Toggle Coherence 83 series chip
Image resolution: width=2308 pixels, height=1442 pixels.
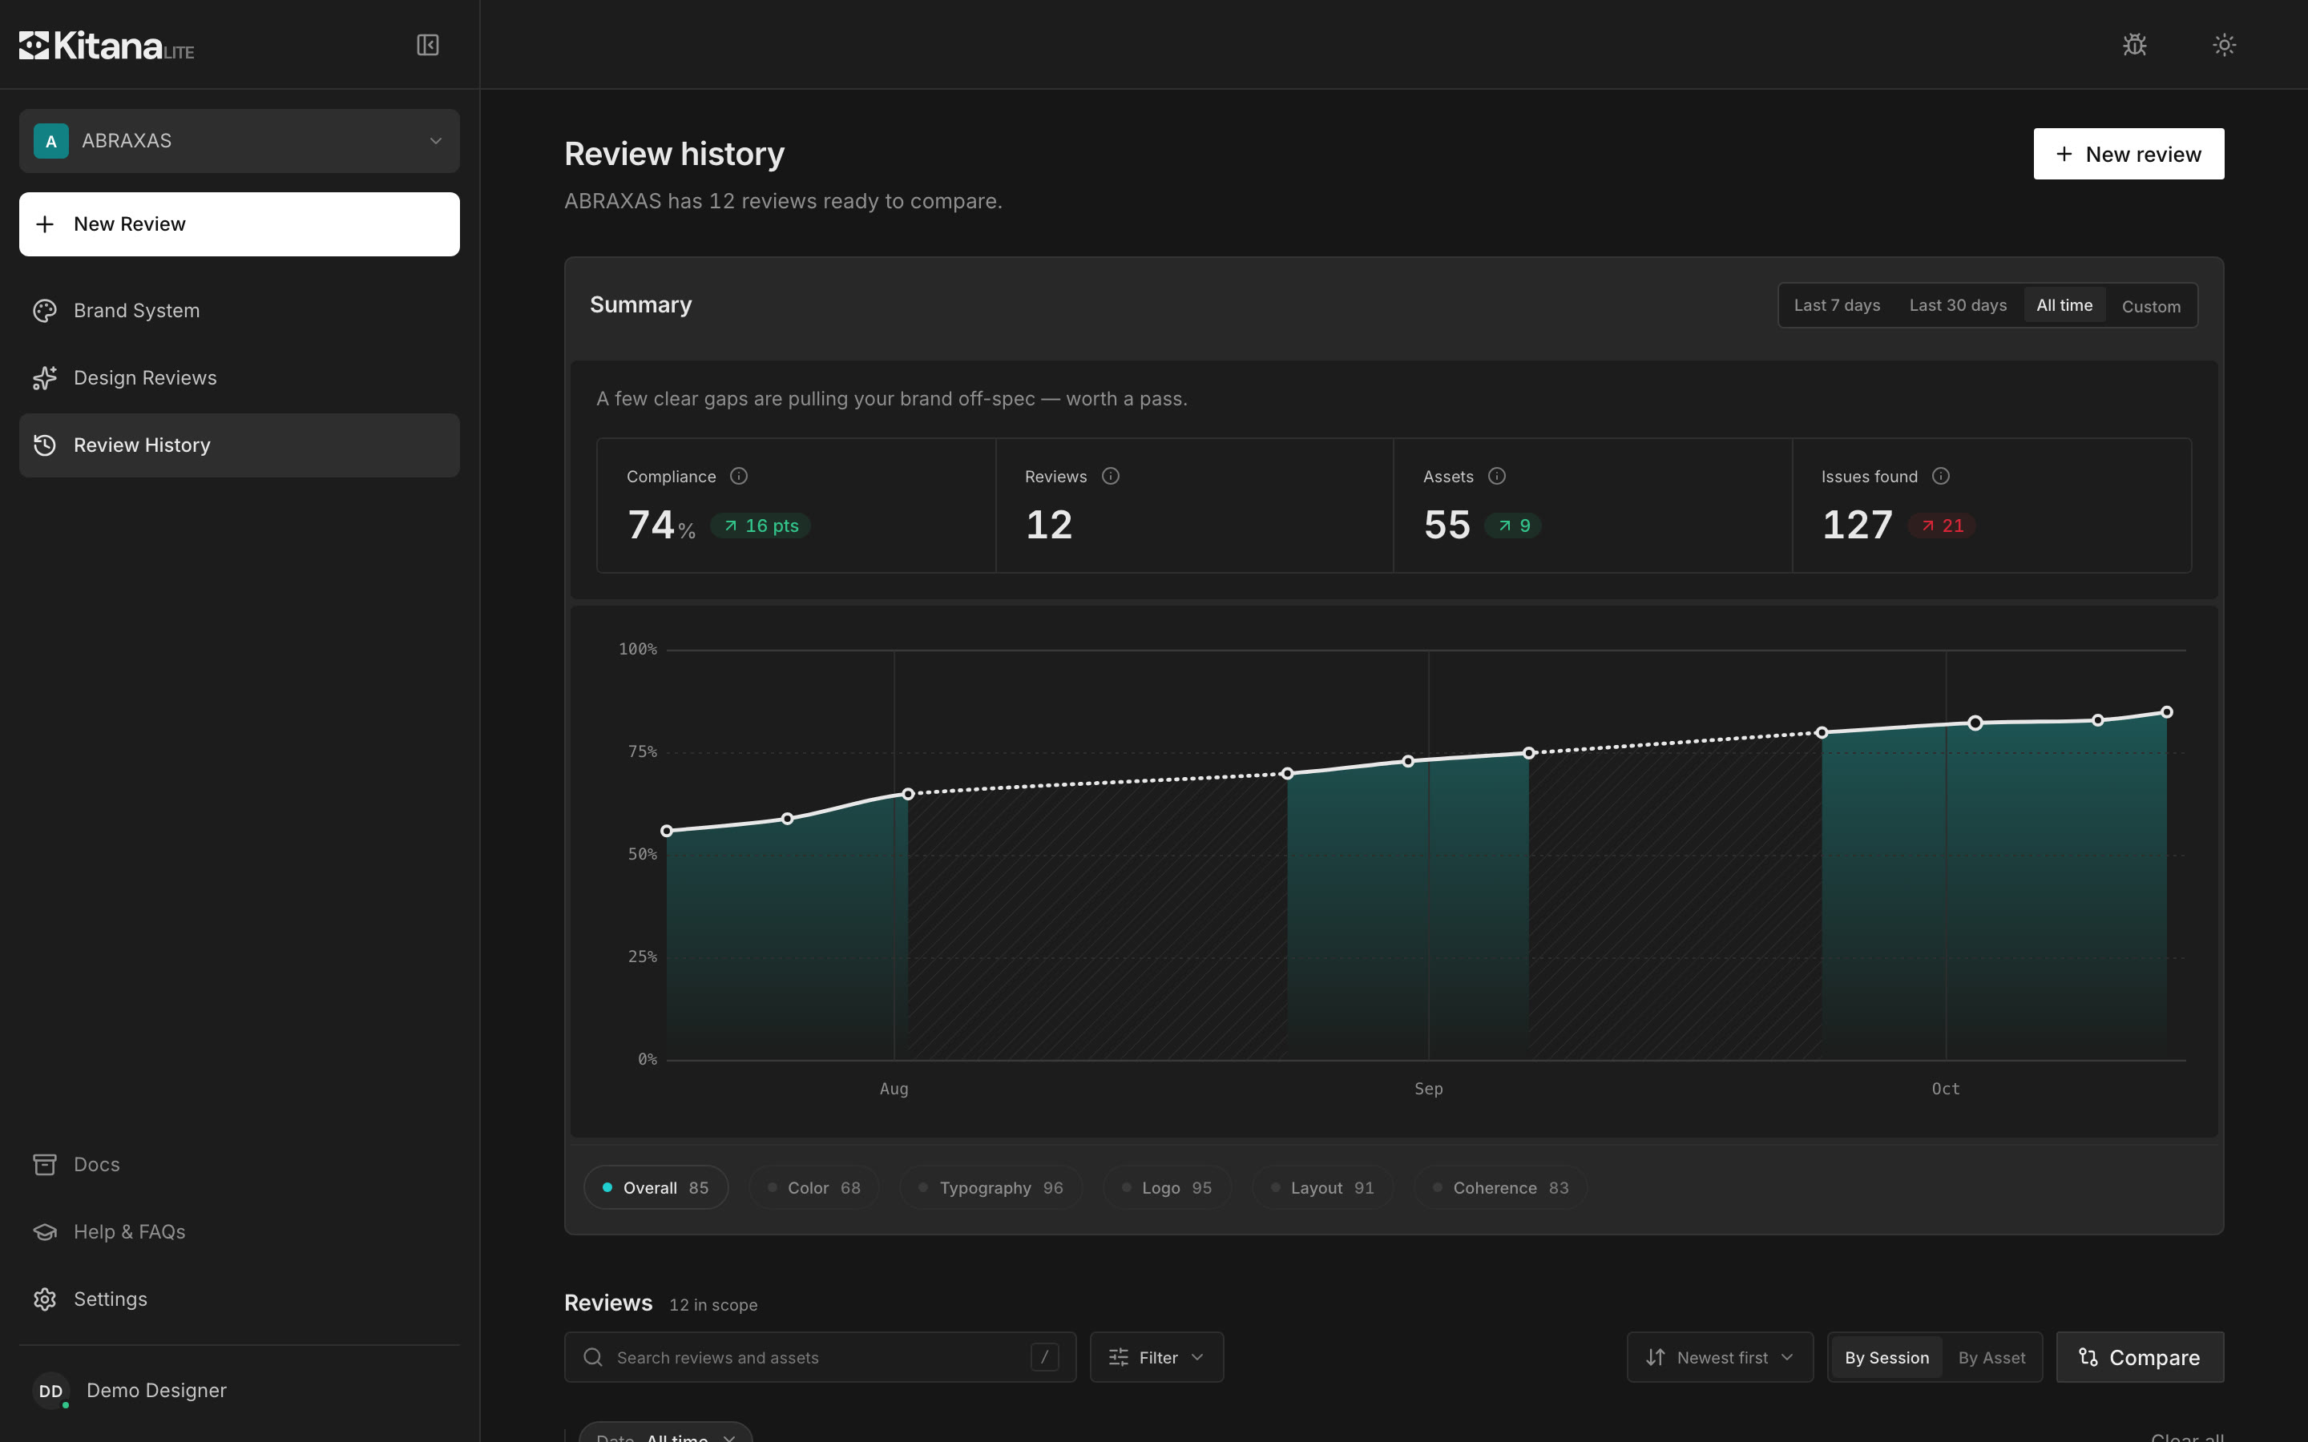click(x=1500, y=1187)
